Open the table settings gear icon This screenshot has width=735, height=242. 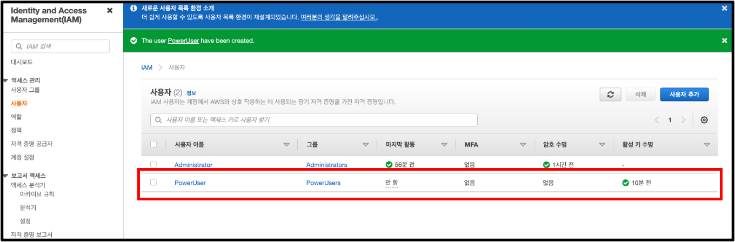[704, 120]
